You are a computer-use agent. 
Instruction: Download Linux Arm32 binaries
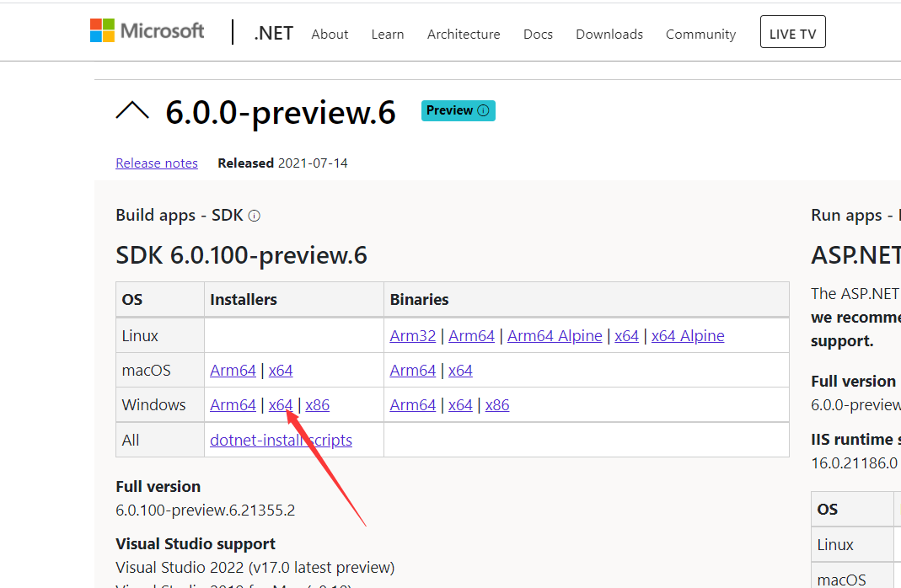[x=413, y=336]
